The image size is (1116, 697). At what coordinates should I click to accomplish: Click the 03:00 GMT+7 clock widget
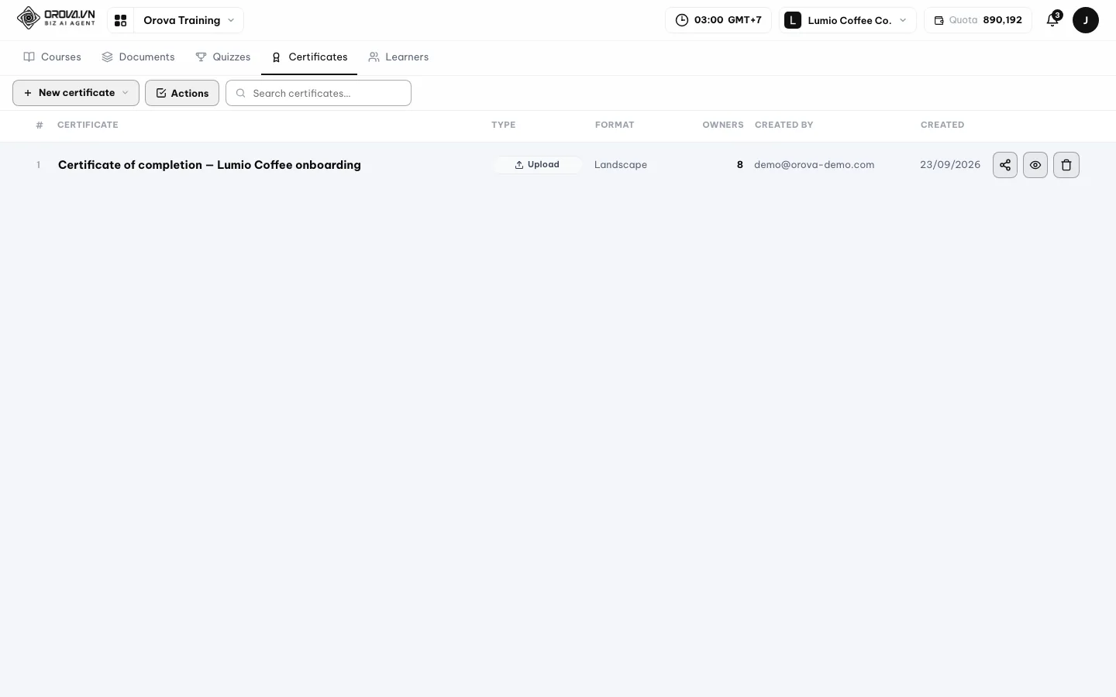click(x=718, y=20)
